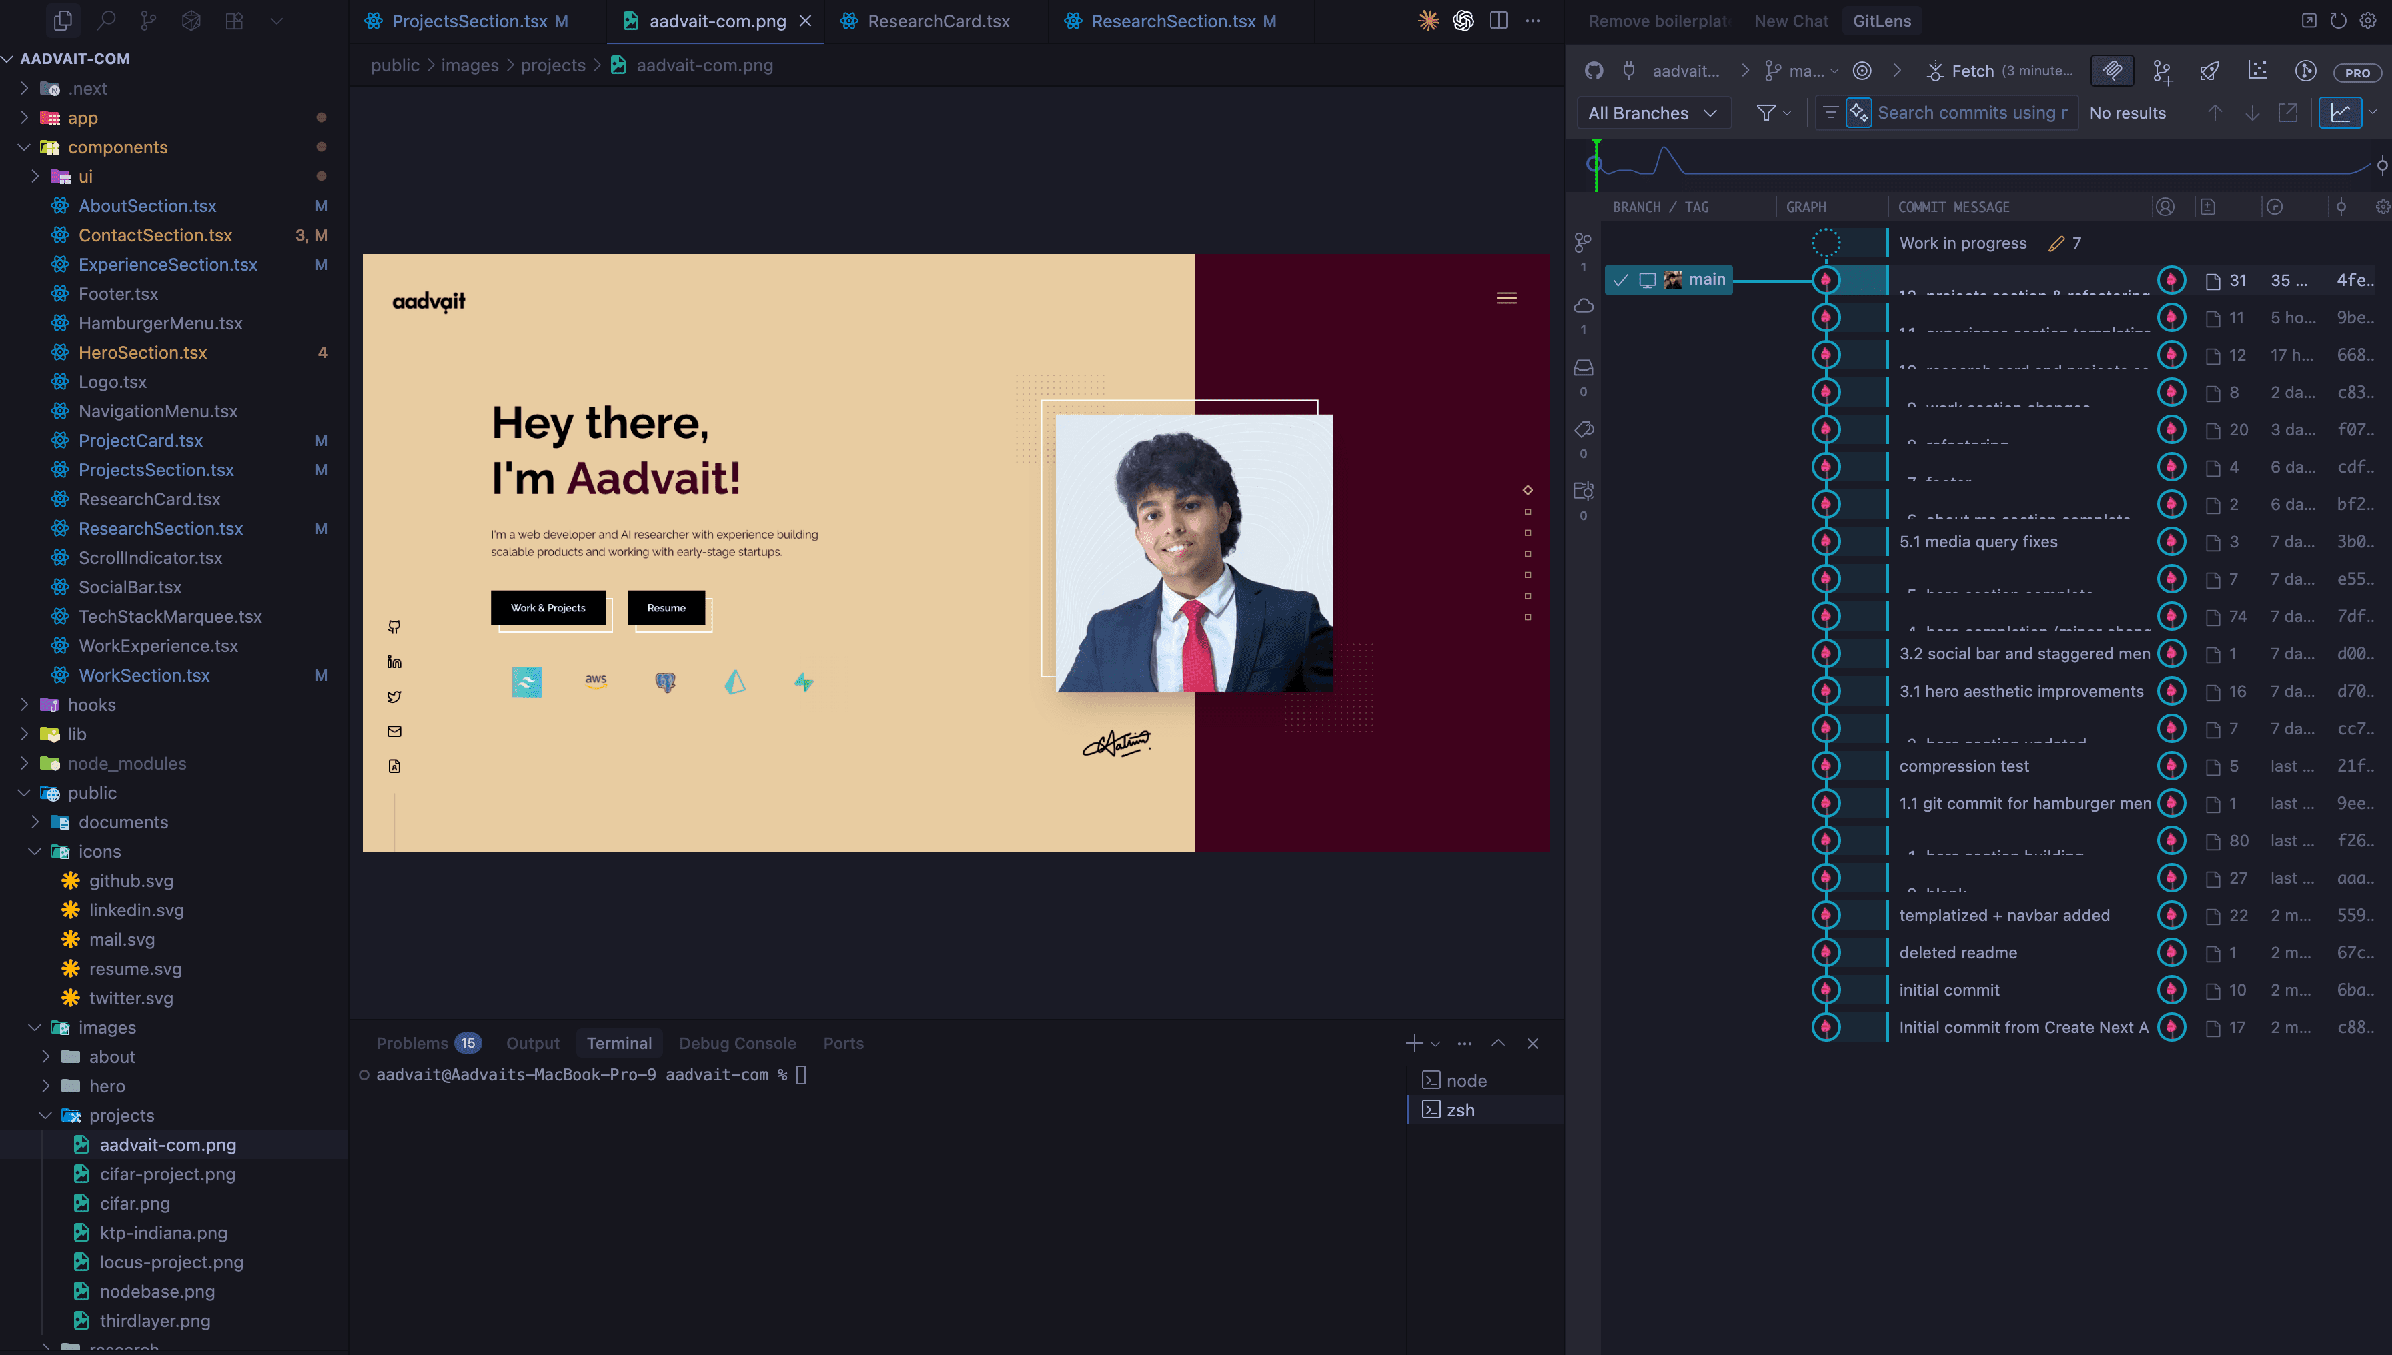Click the split editor layout icon
The height and width of the screenshot is (1355, 2392).
click(1498, 21)
